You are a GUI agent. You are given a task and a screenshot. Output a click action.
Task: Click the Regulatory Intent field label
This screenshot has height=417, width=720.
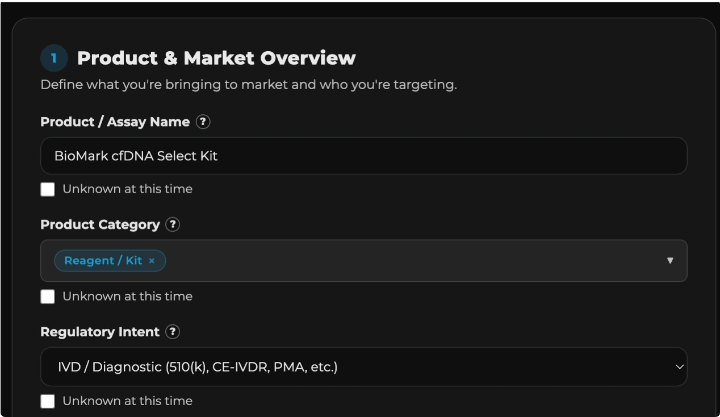point(100,332)
